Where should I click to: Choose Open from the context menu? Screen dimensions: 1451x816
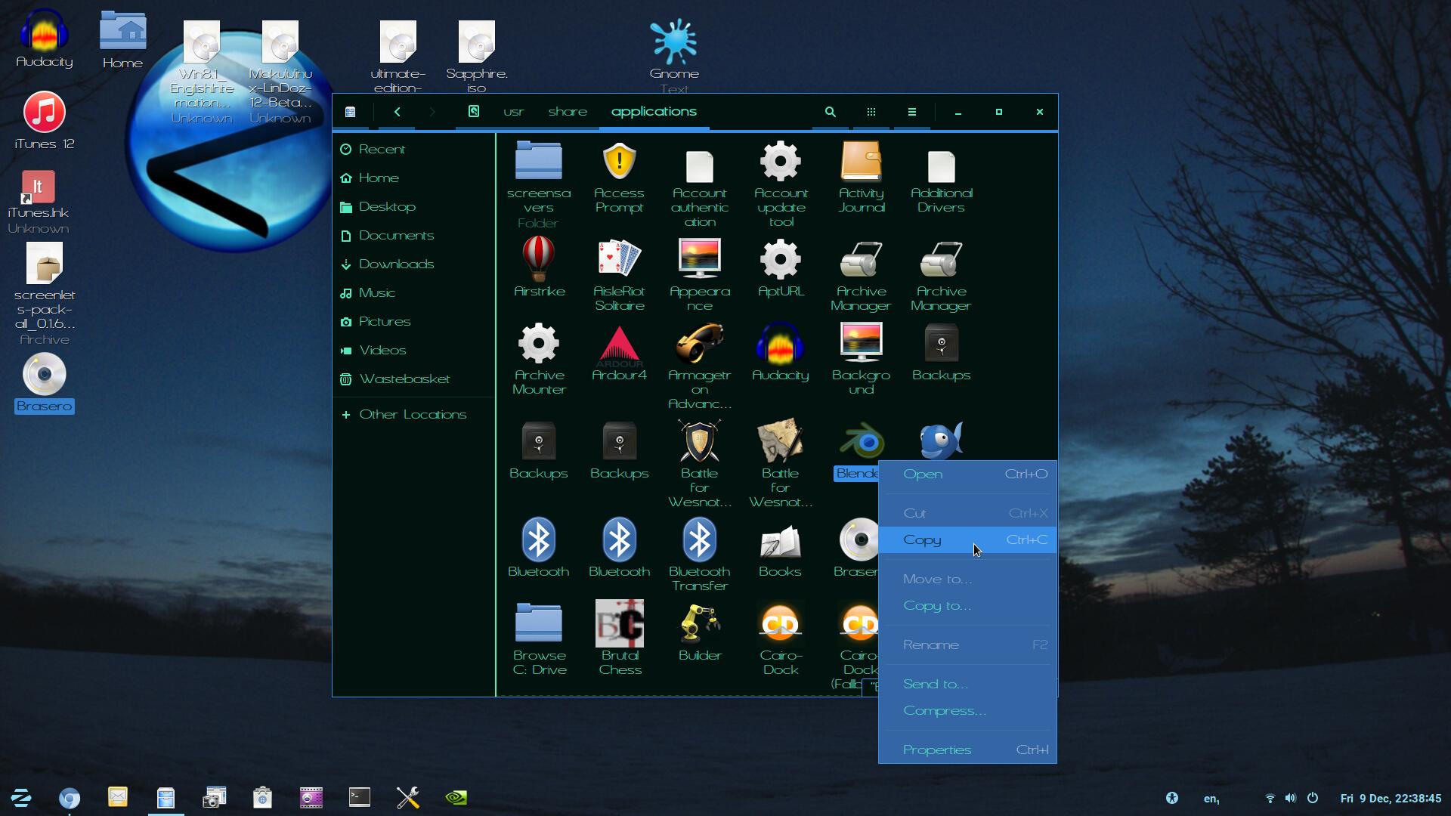click(x=967, y=474)
